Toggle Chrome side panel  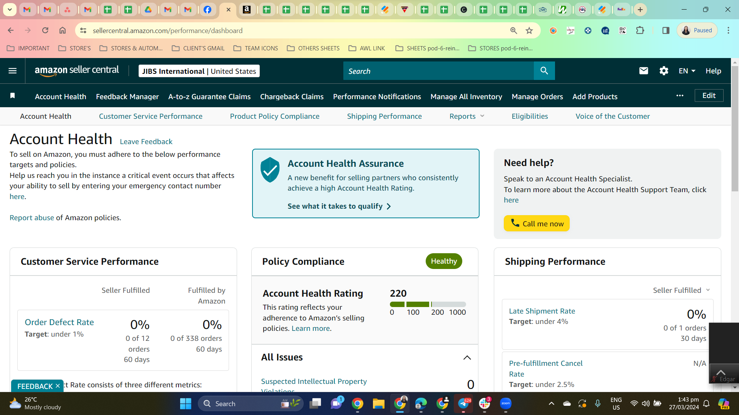pos(665,30)
